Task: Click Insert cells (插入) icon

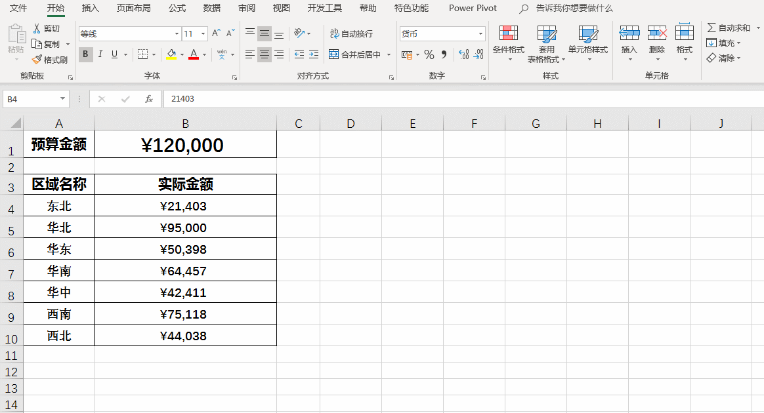Action: click(x=629, y=33)
